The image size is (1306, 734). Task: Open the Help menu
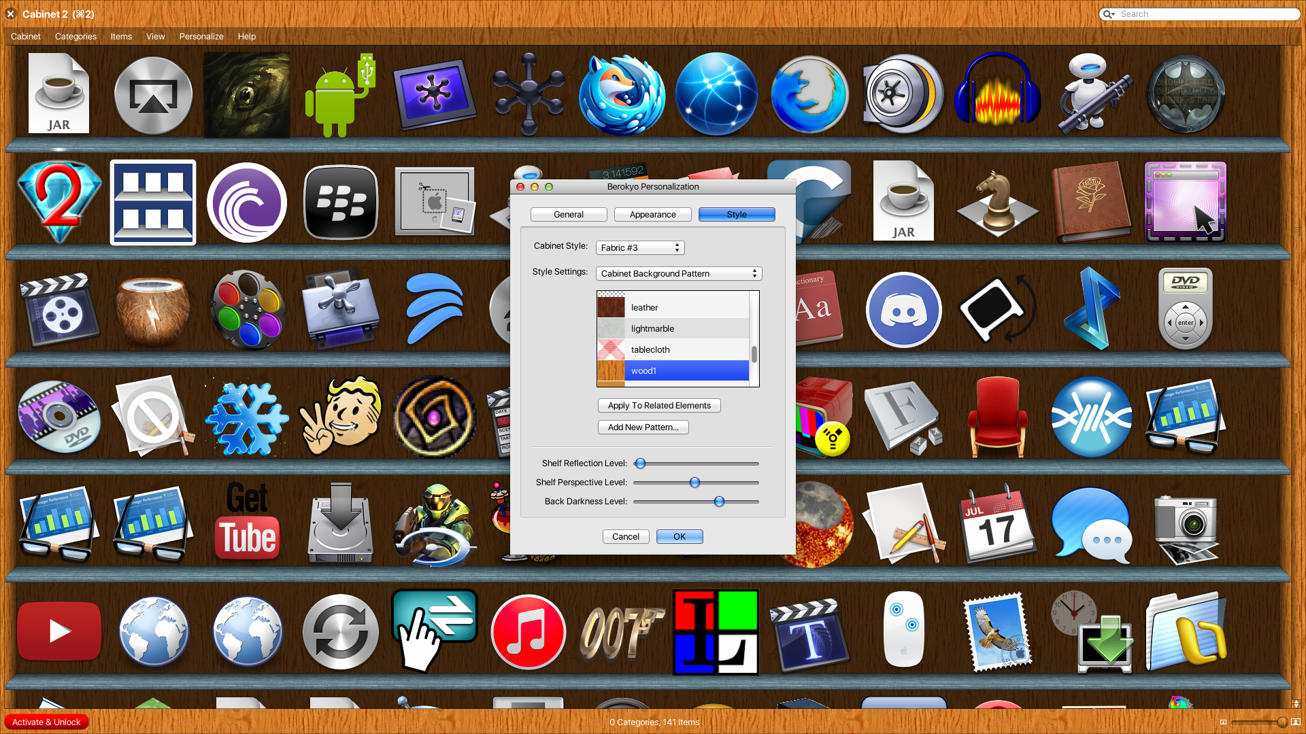coord(247,37)
